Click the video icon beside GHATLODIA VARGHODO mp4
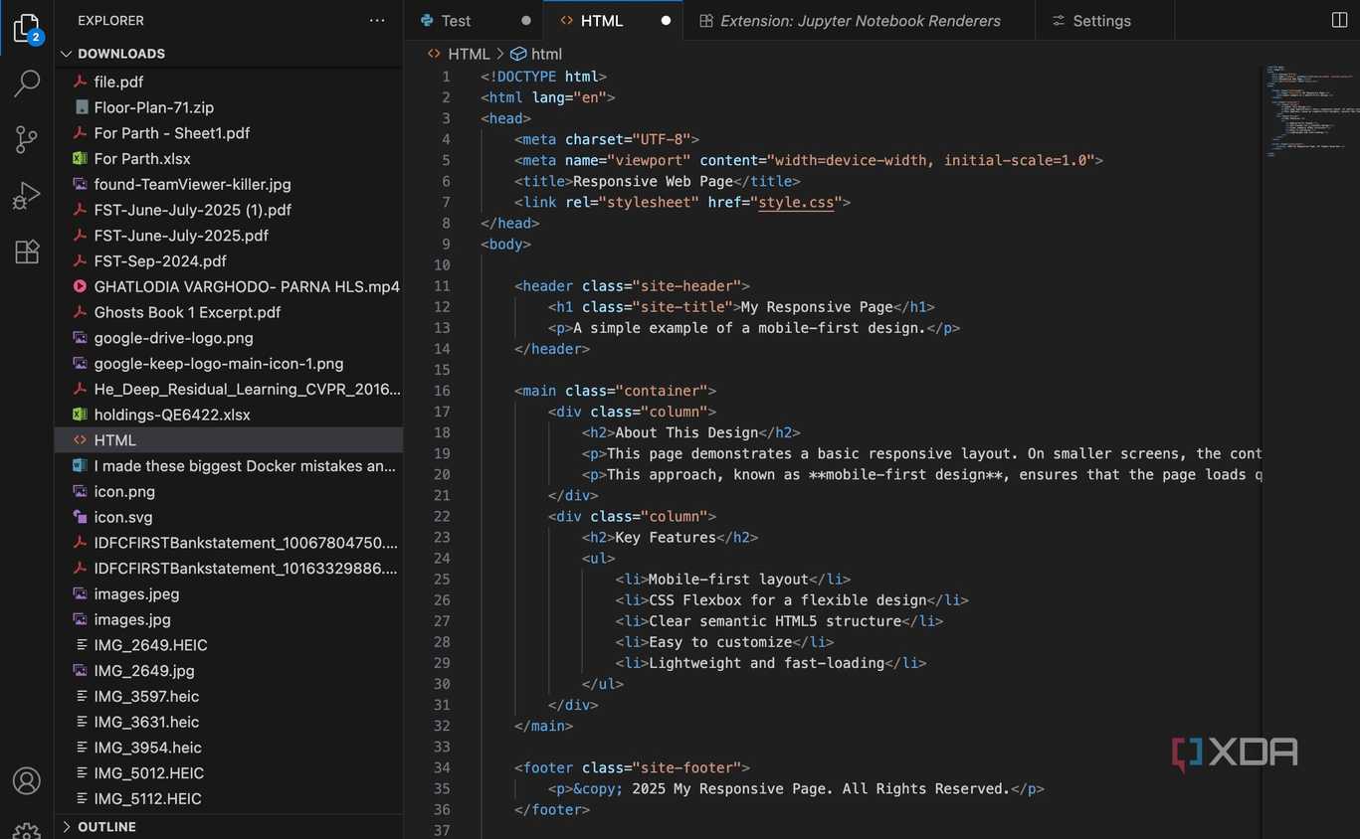1360x839 pixels. [80, 286]
